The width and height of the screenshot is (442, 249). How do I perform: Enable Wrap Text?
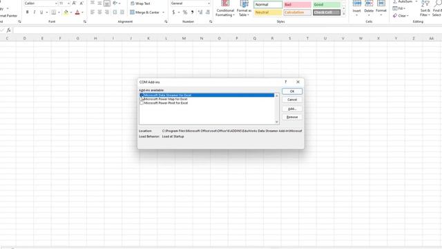click(x=140, y=3)
